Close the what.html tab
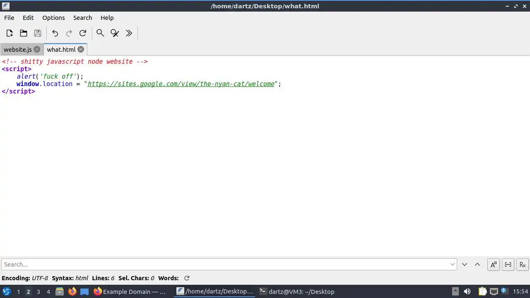This screenshot has height=298, width=530. pos(81,49)
